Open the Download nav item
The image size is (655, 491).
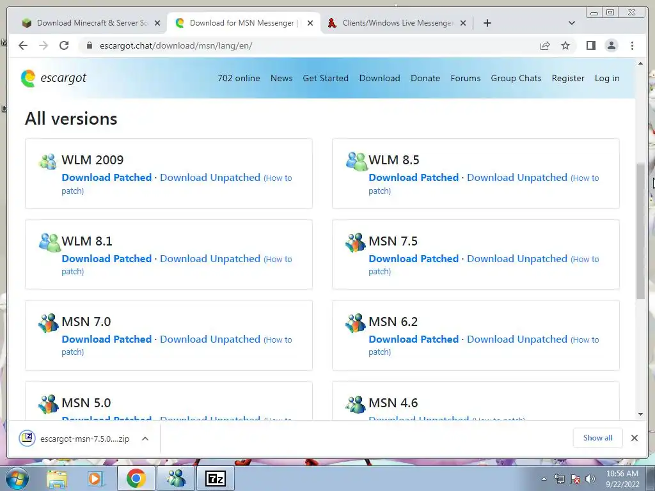pos(380,78)
